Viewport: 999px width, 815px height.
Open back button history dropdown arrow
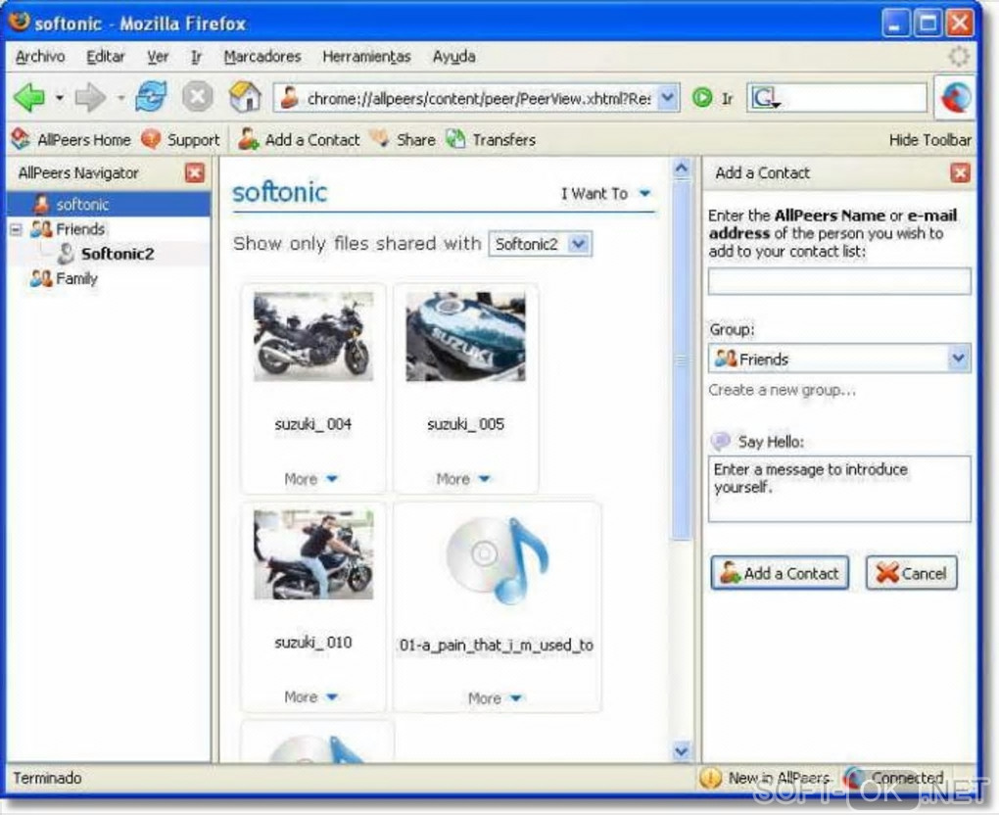pos(59,98)
